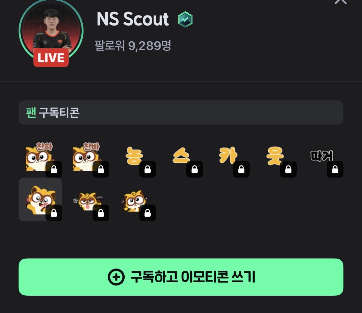This screenshot has height=313, width=362.
Task: Click the 찬하 raccoon emoticon
Action: [x=41, y=156]
